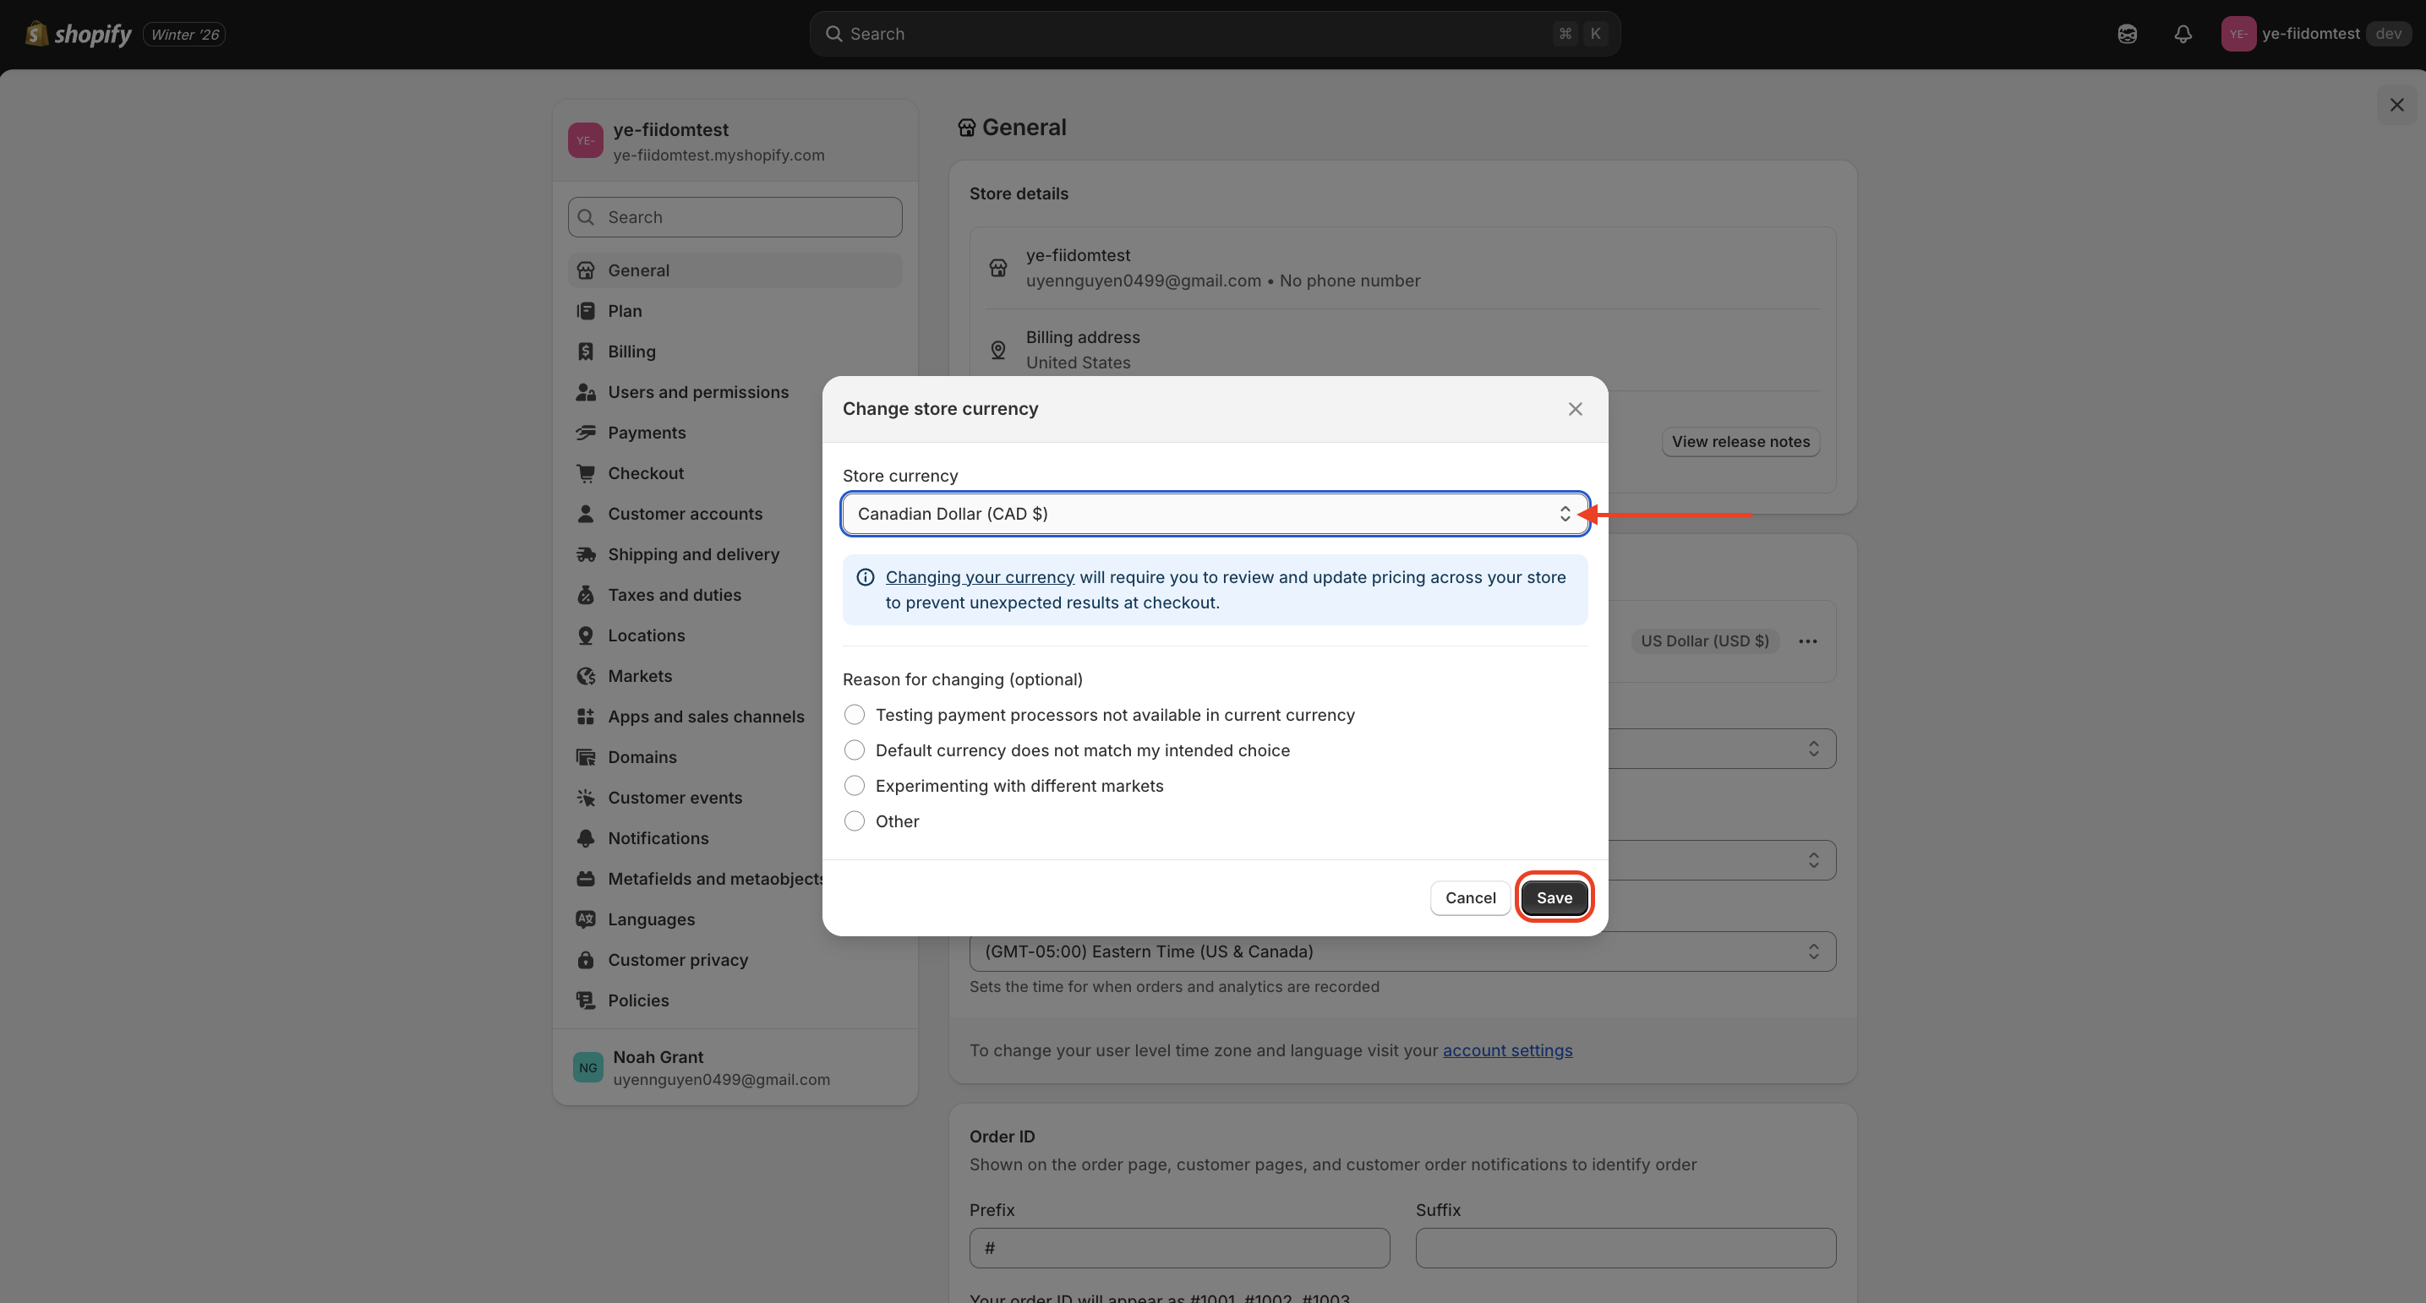Open the Sidekick assistant icon in top bar
Viewport: 2426px width, 1303px height.
click(2127, 34)
